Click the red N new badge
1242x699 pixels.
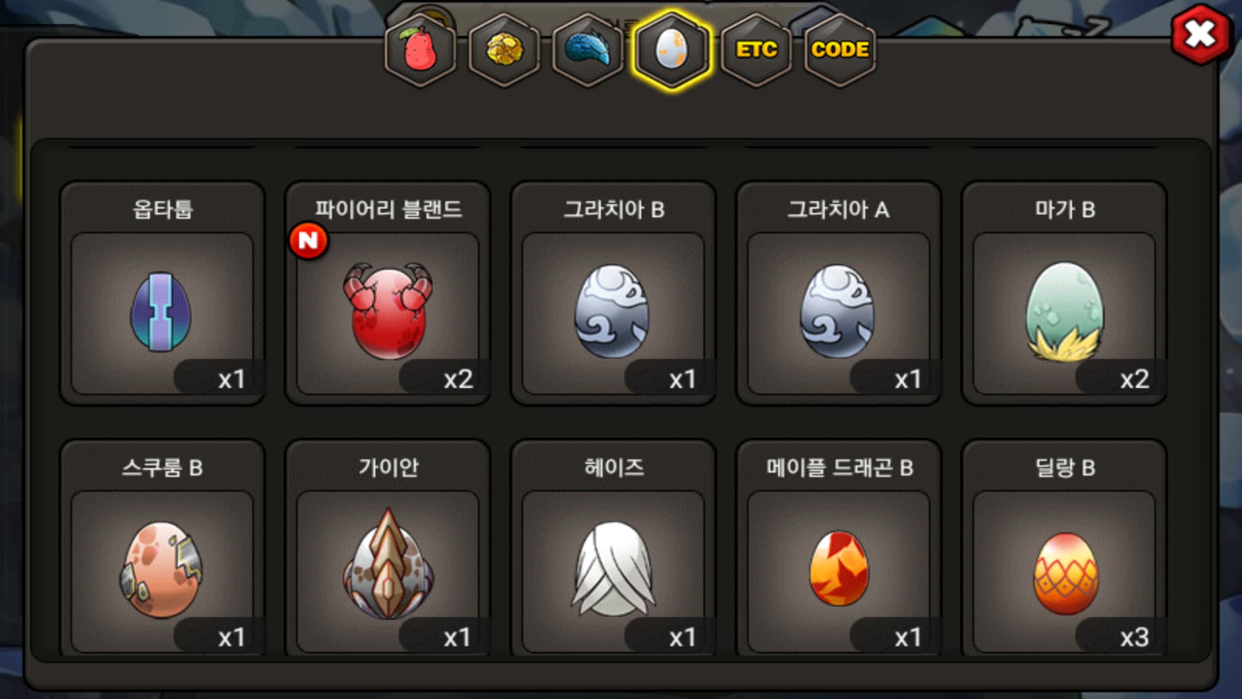click(x=309, y=240)
